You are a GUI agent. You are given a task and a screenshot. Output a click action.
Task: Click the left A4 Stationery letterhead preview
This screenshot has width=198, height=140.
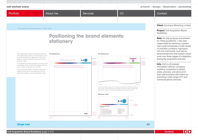click(70, 86)
